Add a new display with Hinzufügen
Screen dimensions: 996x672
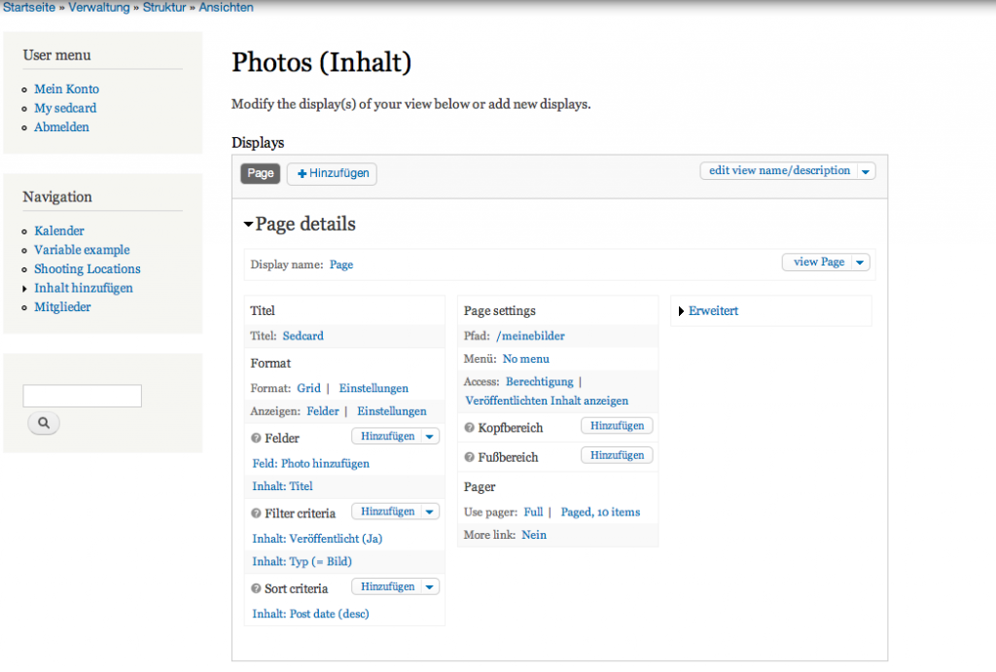(333, 173)
